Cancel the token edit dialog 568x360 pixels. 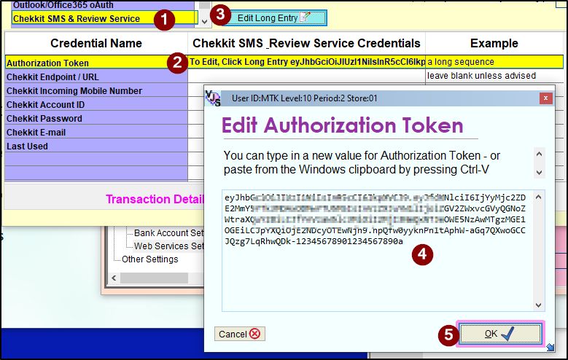(x=239, y=334)
